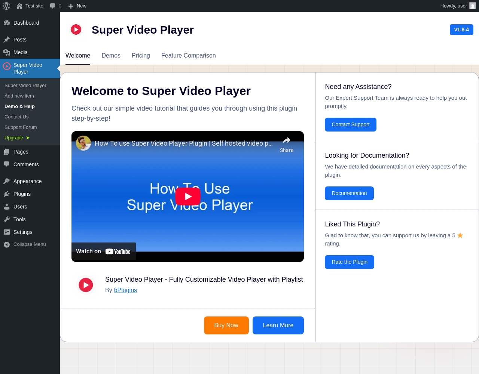Click the Upgrade submenu label
Viewport: 479px width, 374px height.
coord(14,138)
